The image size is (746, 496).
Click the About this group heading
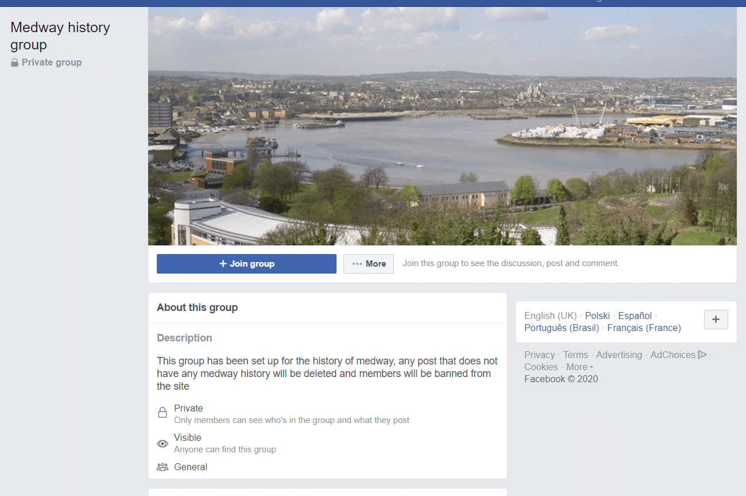click(x=197, y=307)
